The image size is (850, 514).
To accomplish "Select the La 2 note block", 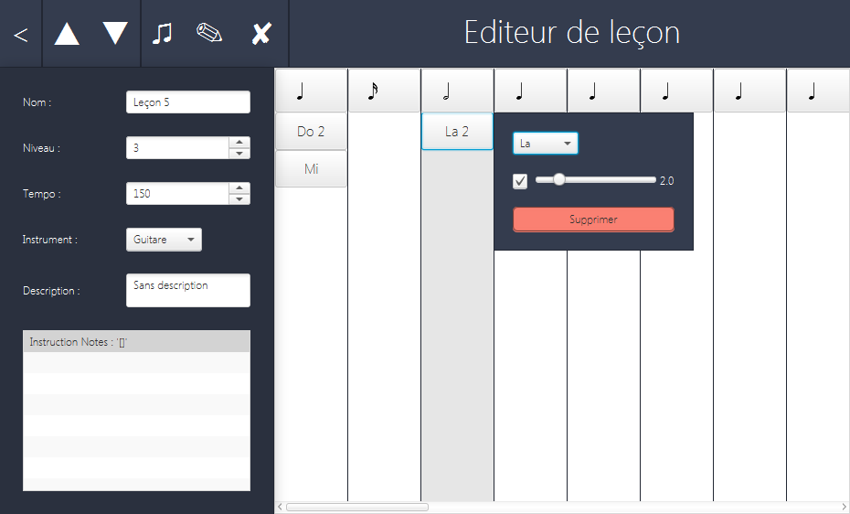I will [458, 131].
